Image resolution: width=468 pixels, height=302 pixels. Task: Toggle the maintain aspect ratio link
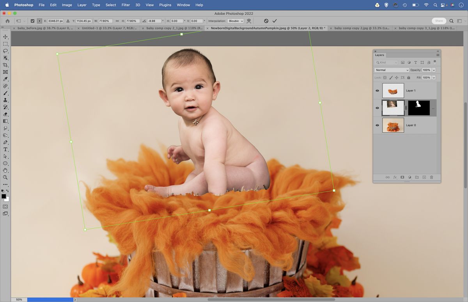[x=117, y=21]
